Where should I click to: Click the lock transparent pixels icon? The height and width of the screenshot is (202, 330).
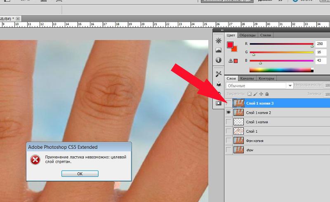coord(249,94)
